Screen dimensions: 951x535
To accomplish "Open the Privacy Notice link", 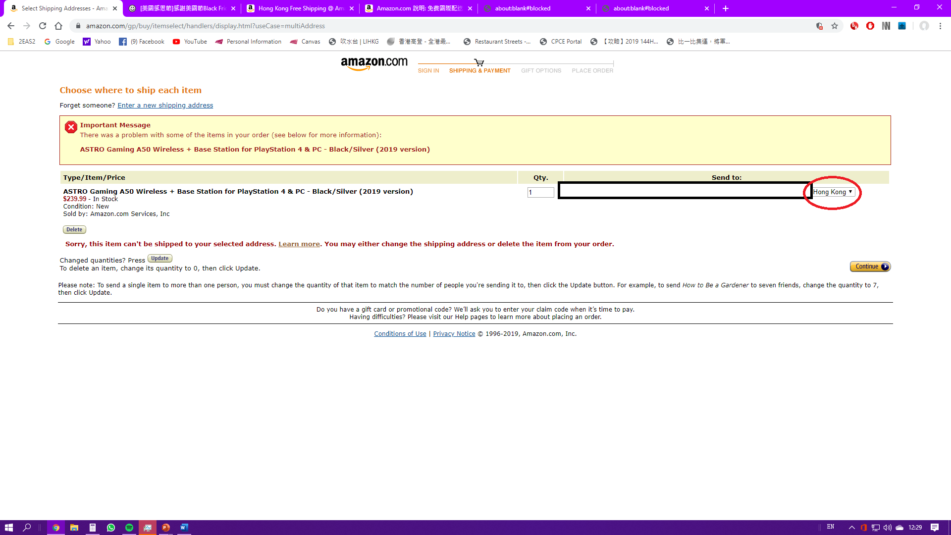I will pos(454,334).
